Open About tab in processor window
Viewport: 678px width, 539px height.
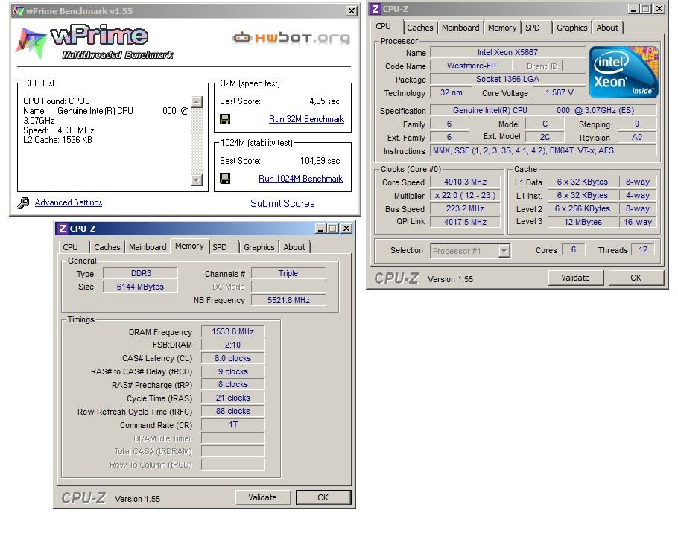tap(607, 28)
